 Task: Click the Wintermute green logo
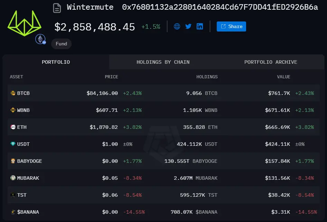25,24
